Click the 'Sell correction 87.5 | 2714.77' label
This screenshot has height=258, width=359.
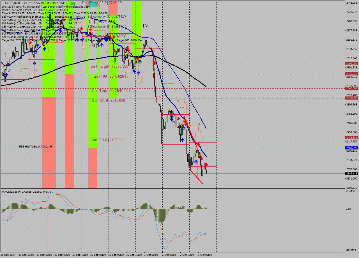pyautogui.click(x=107, y=17)
